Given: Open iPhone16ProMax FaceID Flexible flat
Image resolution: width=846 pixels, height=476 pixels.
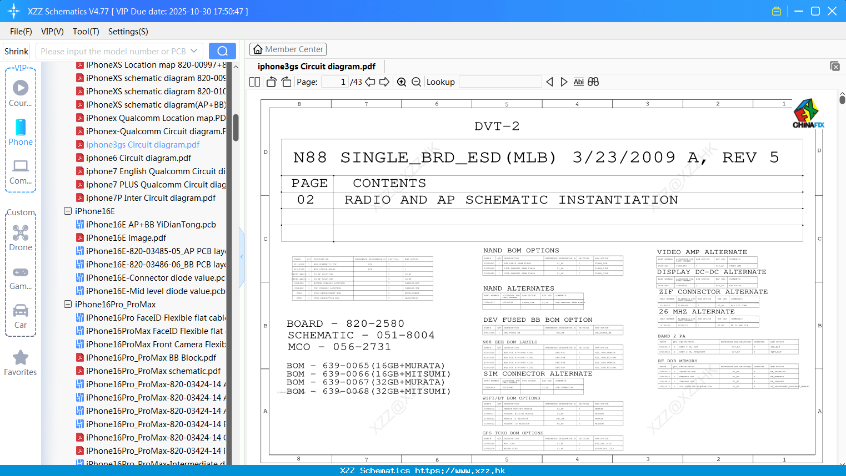Looking at the screenshot, I should (x=151, y=331).
